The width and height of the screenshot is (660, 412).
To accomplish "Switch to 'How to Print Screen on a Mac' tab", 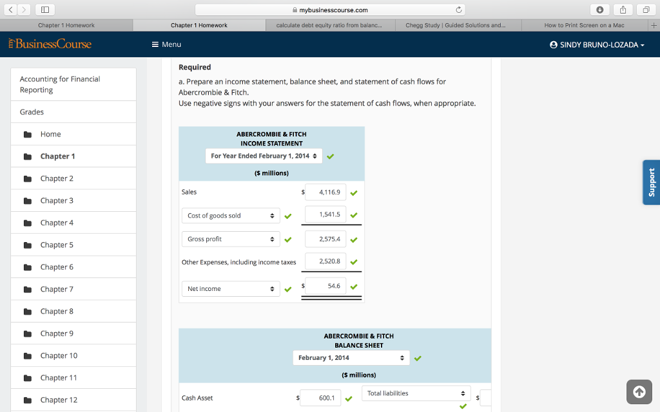I will tap(585, 25).
